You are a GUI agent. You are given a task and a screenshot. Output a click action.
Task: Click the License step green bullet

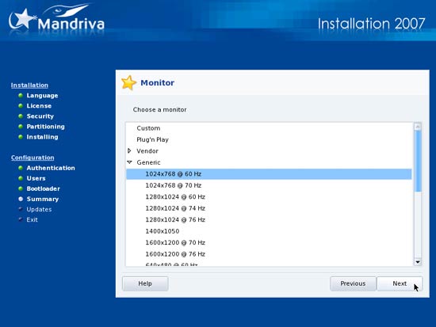21,106
